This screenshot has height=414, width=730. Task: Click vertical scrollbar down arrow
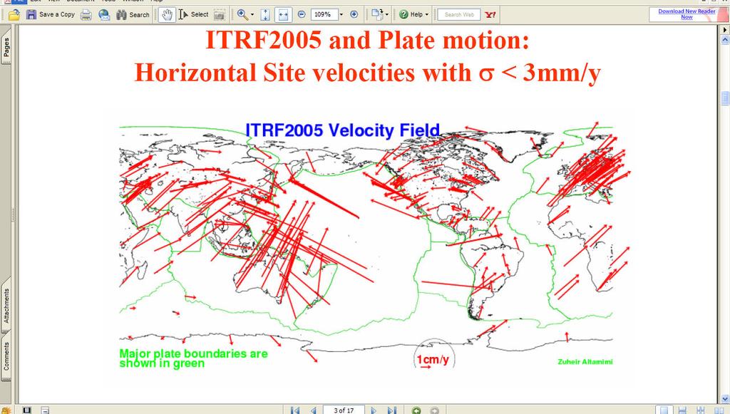[725, 398]
